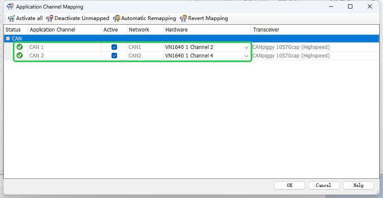383x198 pixels.
Task: Click Deactivate Unmapped in toolbar
Action: [x=78, y=18]
